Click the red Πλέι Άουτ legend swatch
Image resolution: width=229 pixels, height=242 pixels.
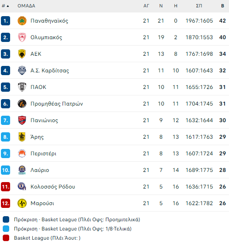coord(6,238)
